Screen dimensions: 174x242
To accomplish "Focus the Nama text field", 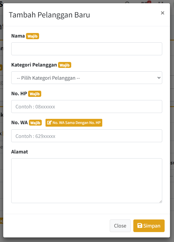I will coord(86,49).
